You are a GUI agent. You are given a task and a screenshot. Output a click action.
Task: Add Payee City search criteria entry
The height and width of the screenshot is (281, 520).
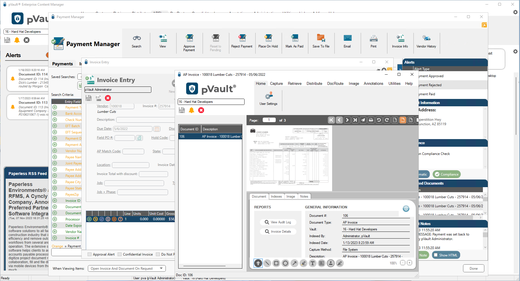point(55,182)
